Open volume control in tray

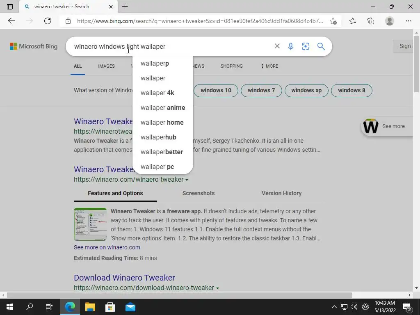click(x=354, y=307)
